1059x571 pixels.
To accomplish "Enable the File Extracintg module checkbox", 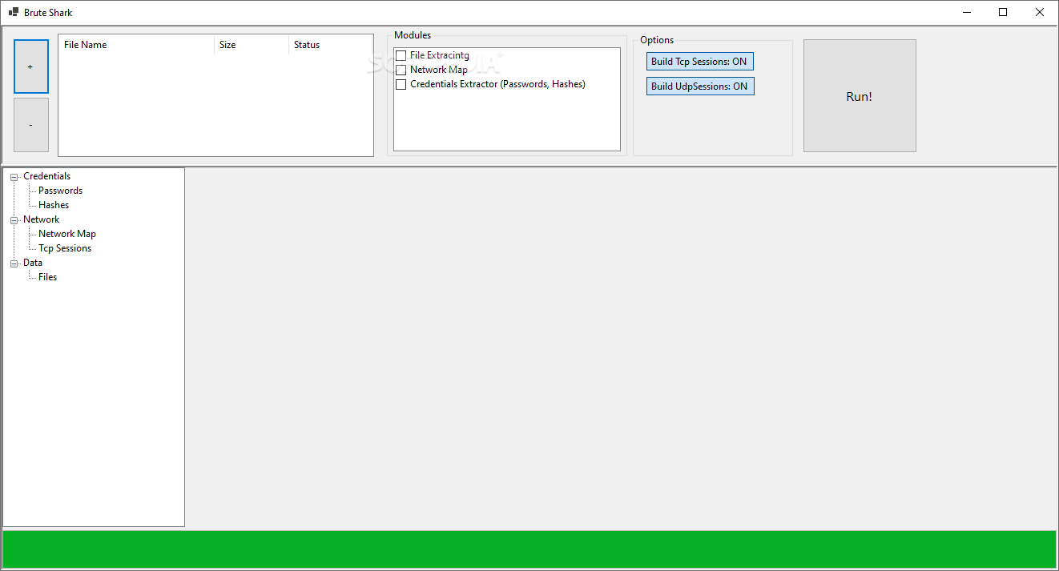I will (x=401, y=56).
